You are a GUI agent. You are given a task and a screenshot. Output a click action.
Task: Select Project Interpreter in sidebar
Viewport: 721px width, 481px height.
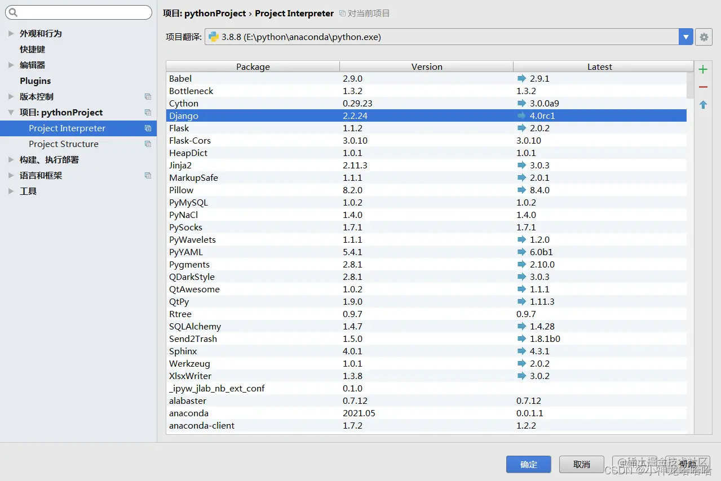click(78, 128)
